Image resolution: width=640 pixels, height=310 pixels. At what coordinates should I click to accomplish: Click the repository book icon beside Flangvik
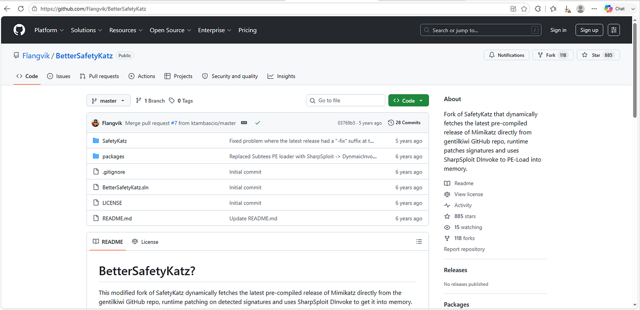click(x=16, y=55)
